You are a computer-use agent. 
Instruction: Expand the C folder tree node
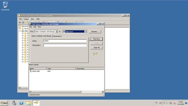click(x=23, y=36)
